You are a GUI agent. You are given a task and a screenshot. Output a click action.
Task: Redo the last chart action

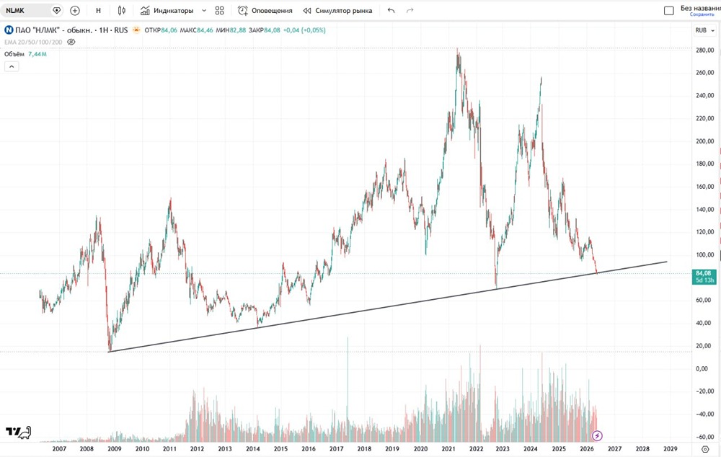[410, 10]
